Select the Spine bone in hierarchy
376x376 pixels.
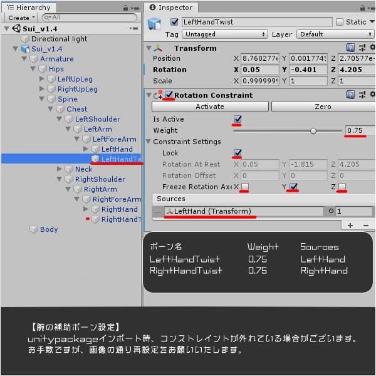(68, 99)
